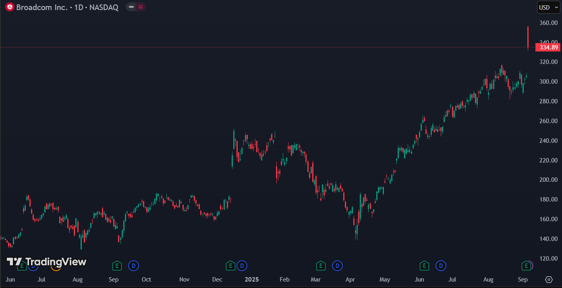The height and width of the screenshot is (288, 562).
Task: Click the 300.00 price axis label
Action: 548,82
